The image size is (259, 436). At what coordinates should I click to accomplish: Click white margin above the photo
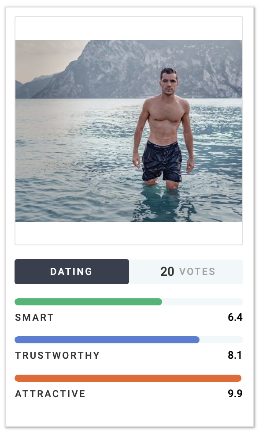click(x=129, y=29)
